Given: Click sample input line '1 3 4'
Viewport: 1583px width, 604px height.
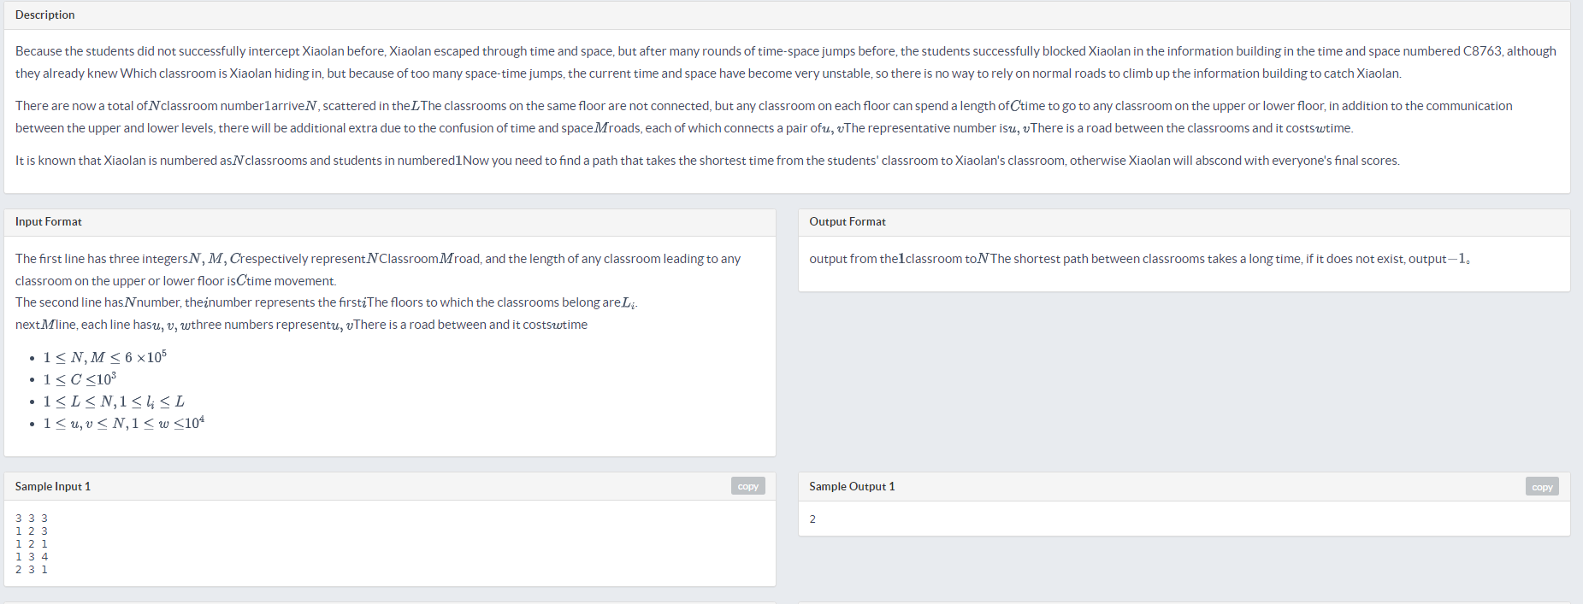Looking at the screenshot, I should click(32, 556).
